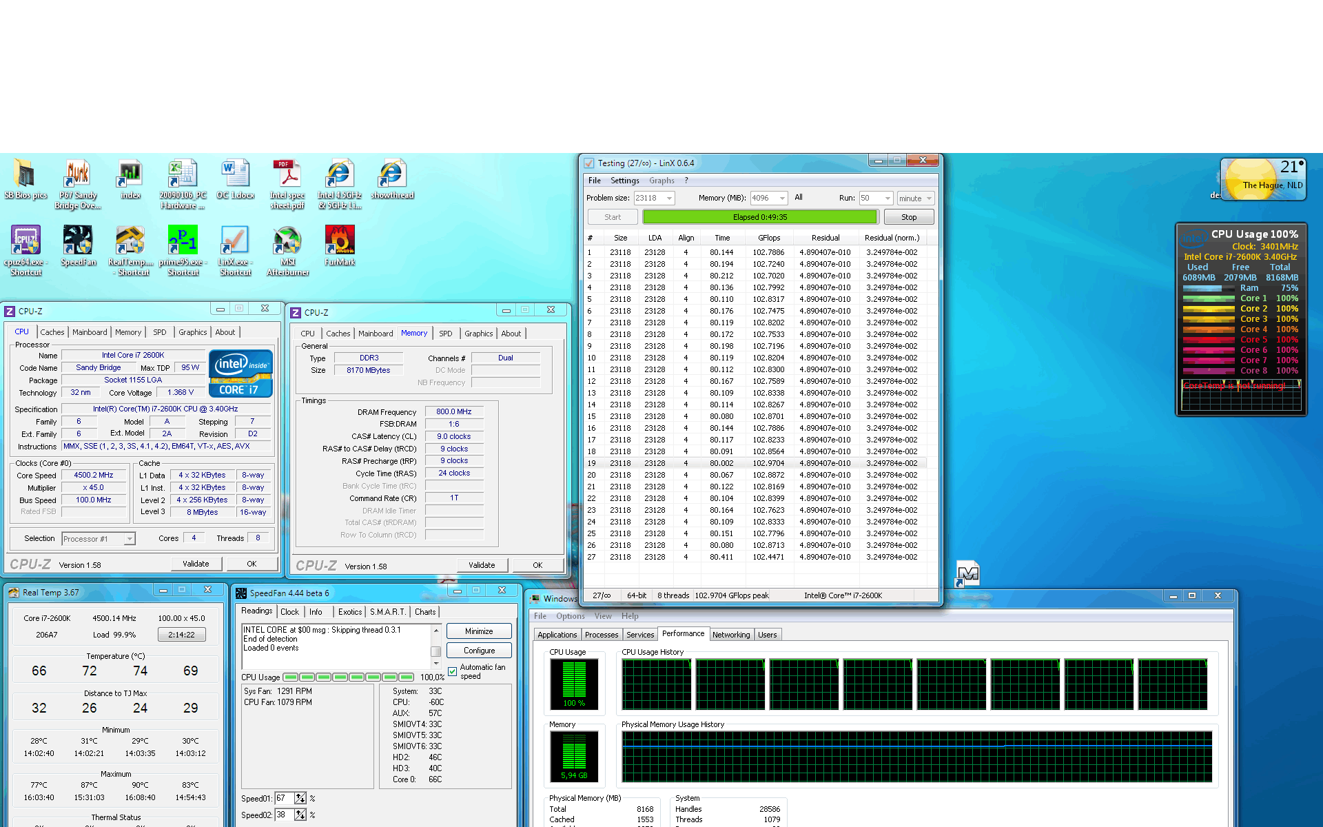Open the showthread internet shortcut icon
Image resolution: width=1323 pixels, height=827 pixels.
[x=392, y=174]
